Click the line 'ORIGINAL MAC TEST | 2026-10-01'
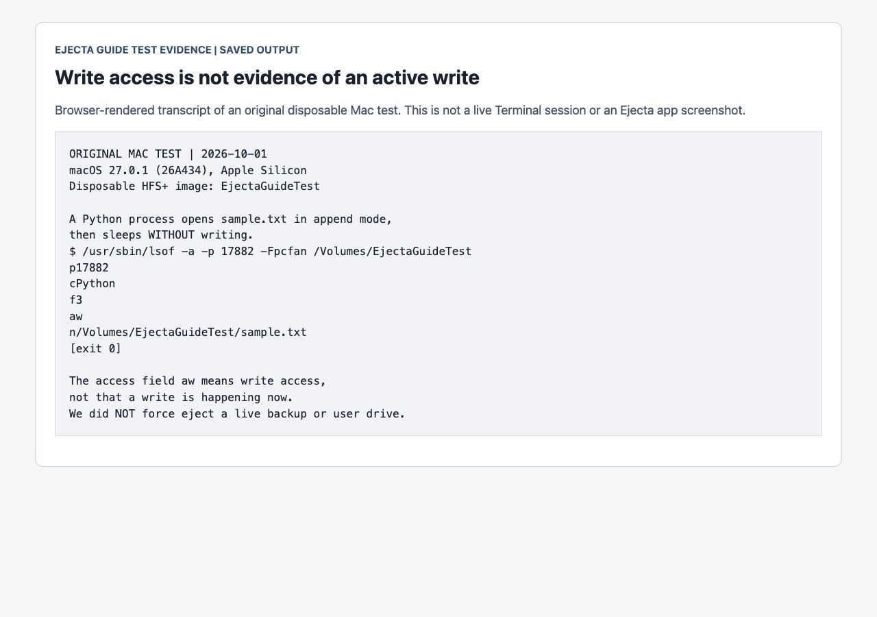The height and width of the screenshot is (617, 877). click(x=168, y=154)
